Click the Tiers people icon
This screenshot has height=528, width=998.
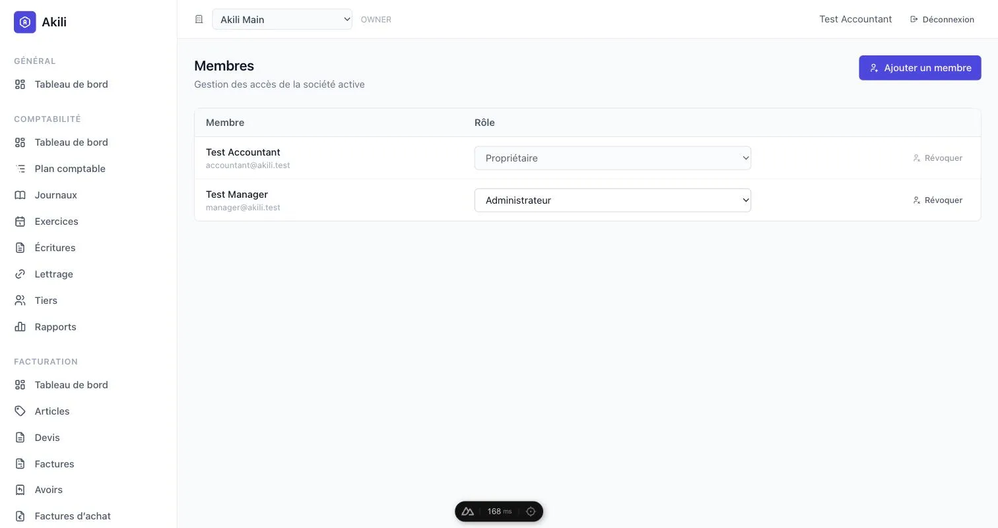pos(20,301)
